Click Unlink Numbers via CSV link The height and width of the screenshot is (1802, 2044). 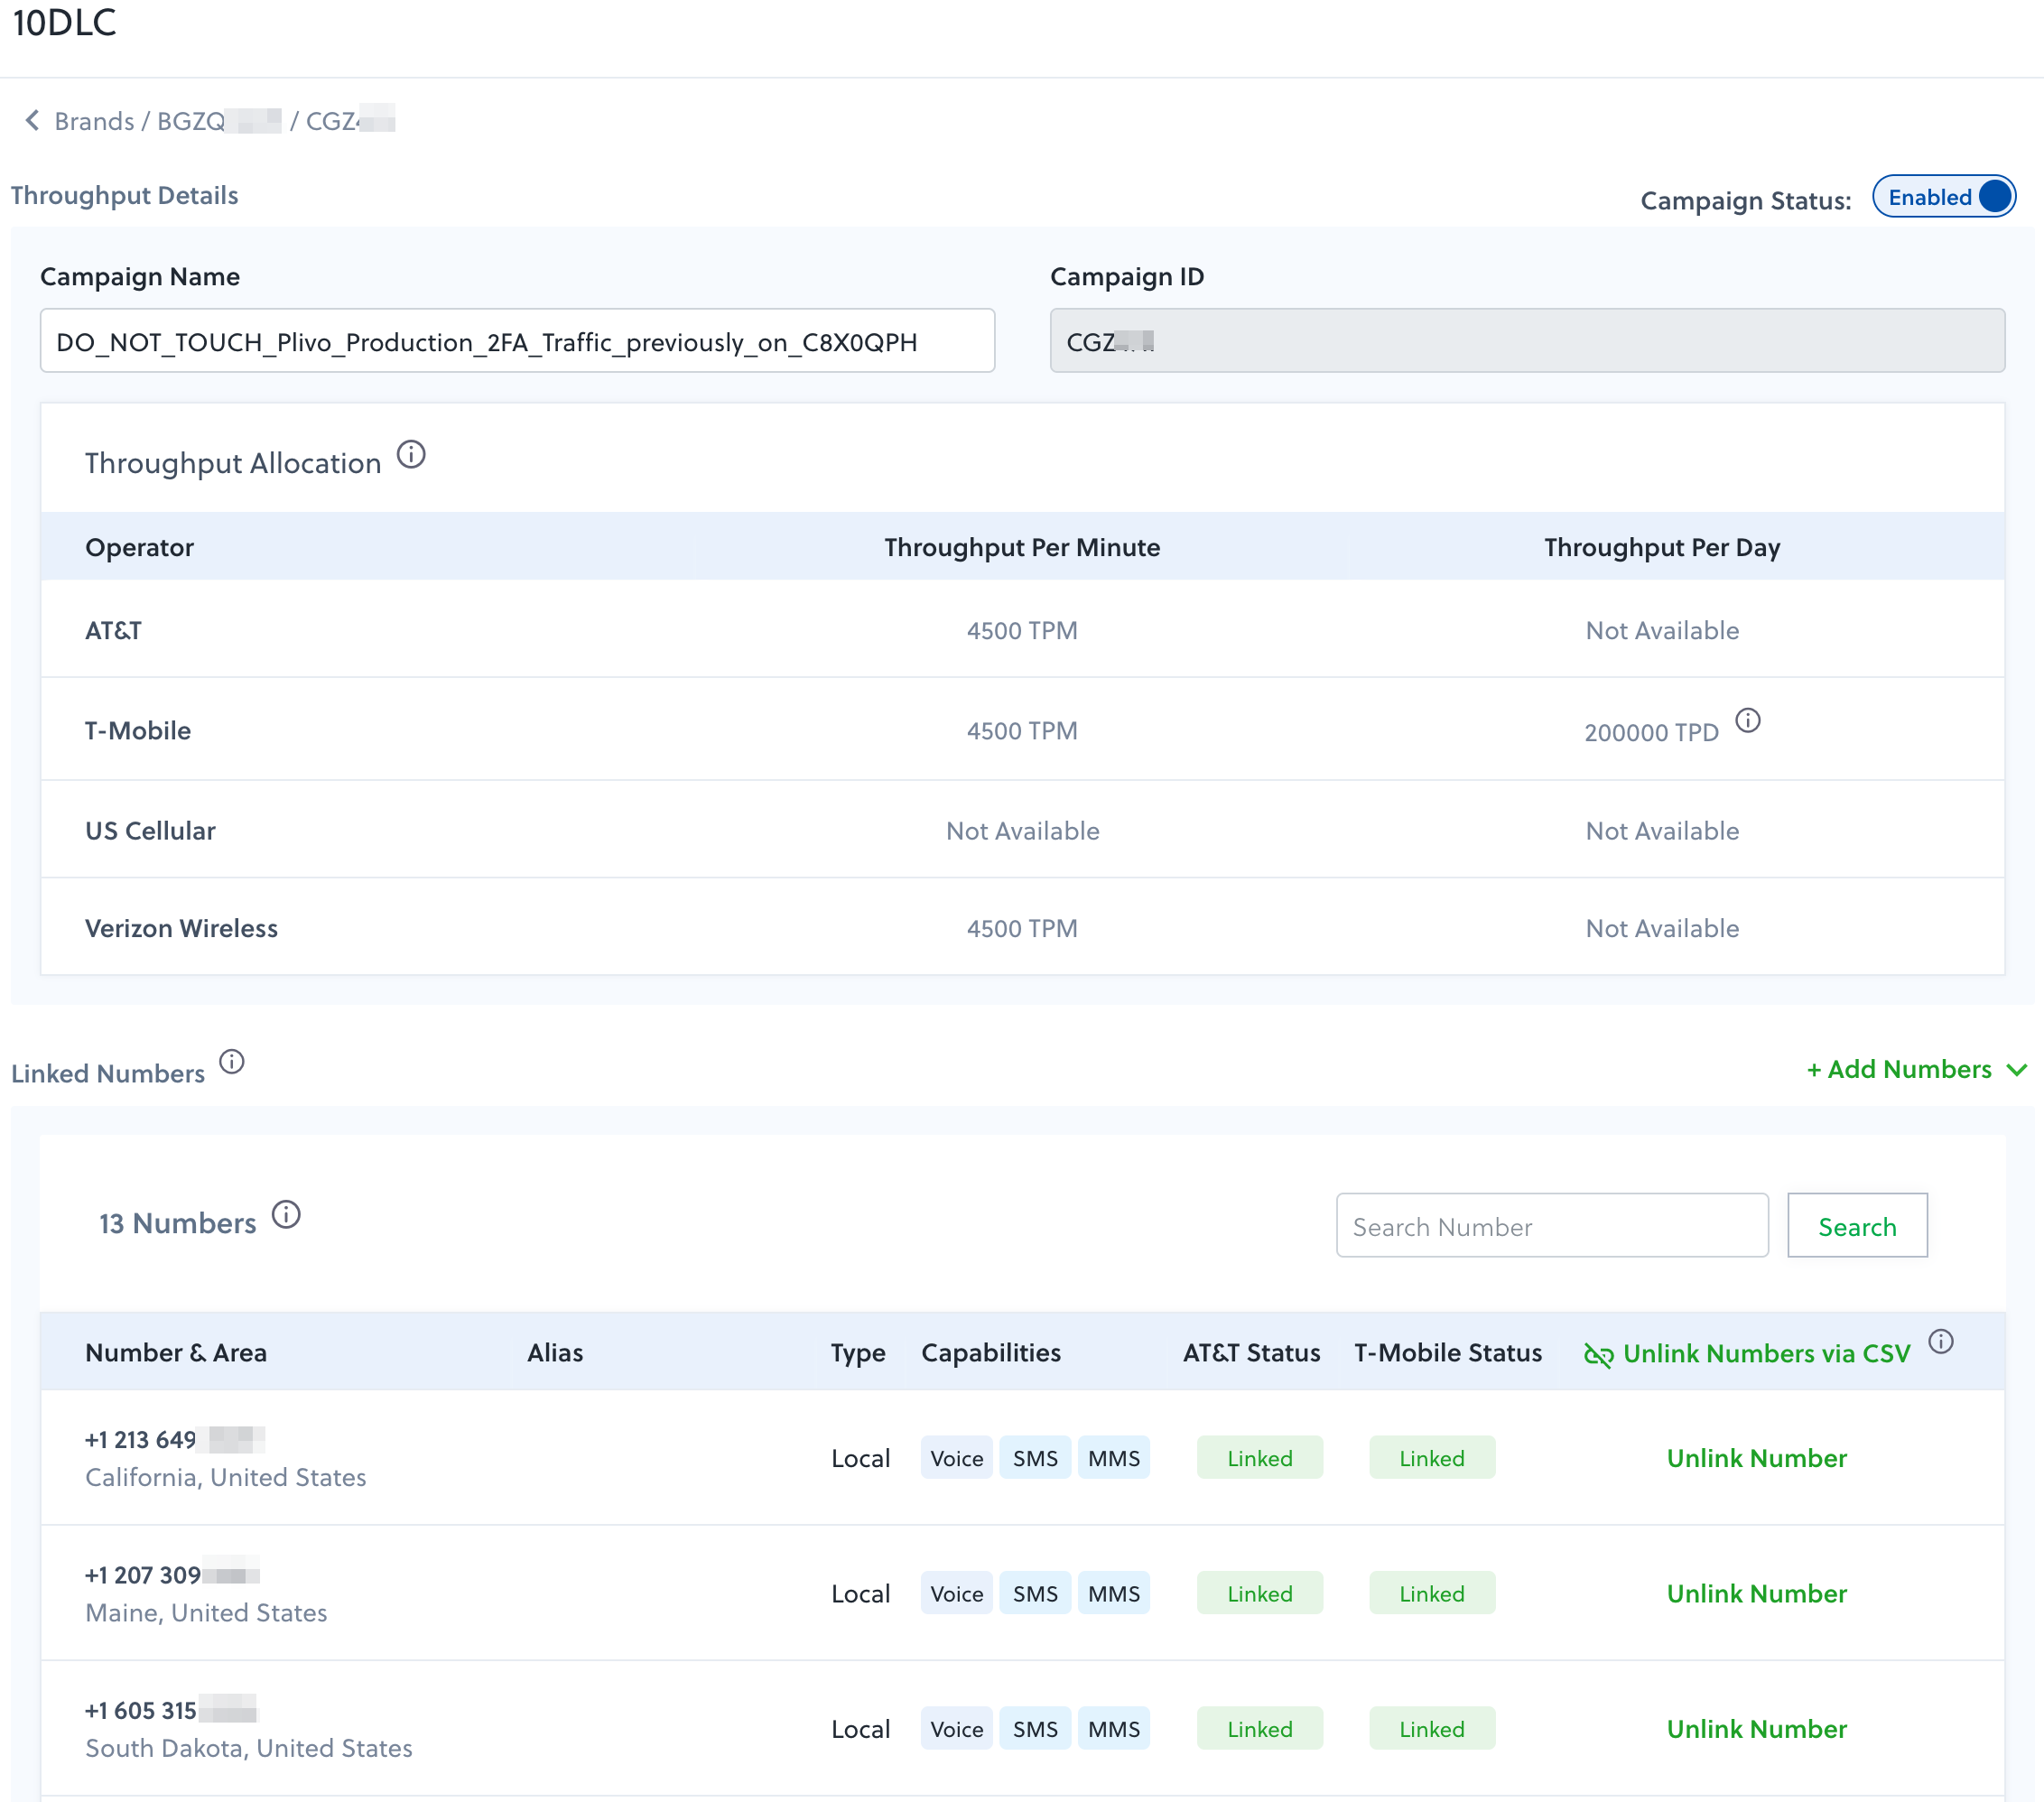pos(1766,1354)
